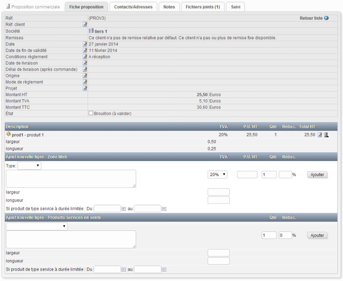Delete the prod1 line with trash icon
Screen dimensions: 343x281
tap(326, 135)
